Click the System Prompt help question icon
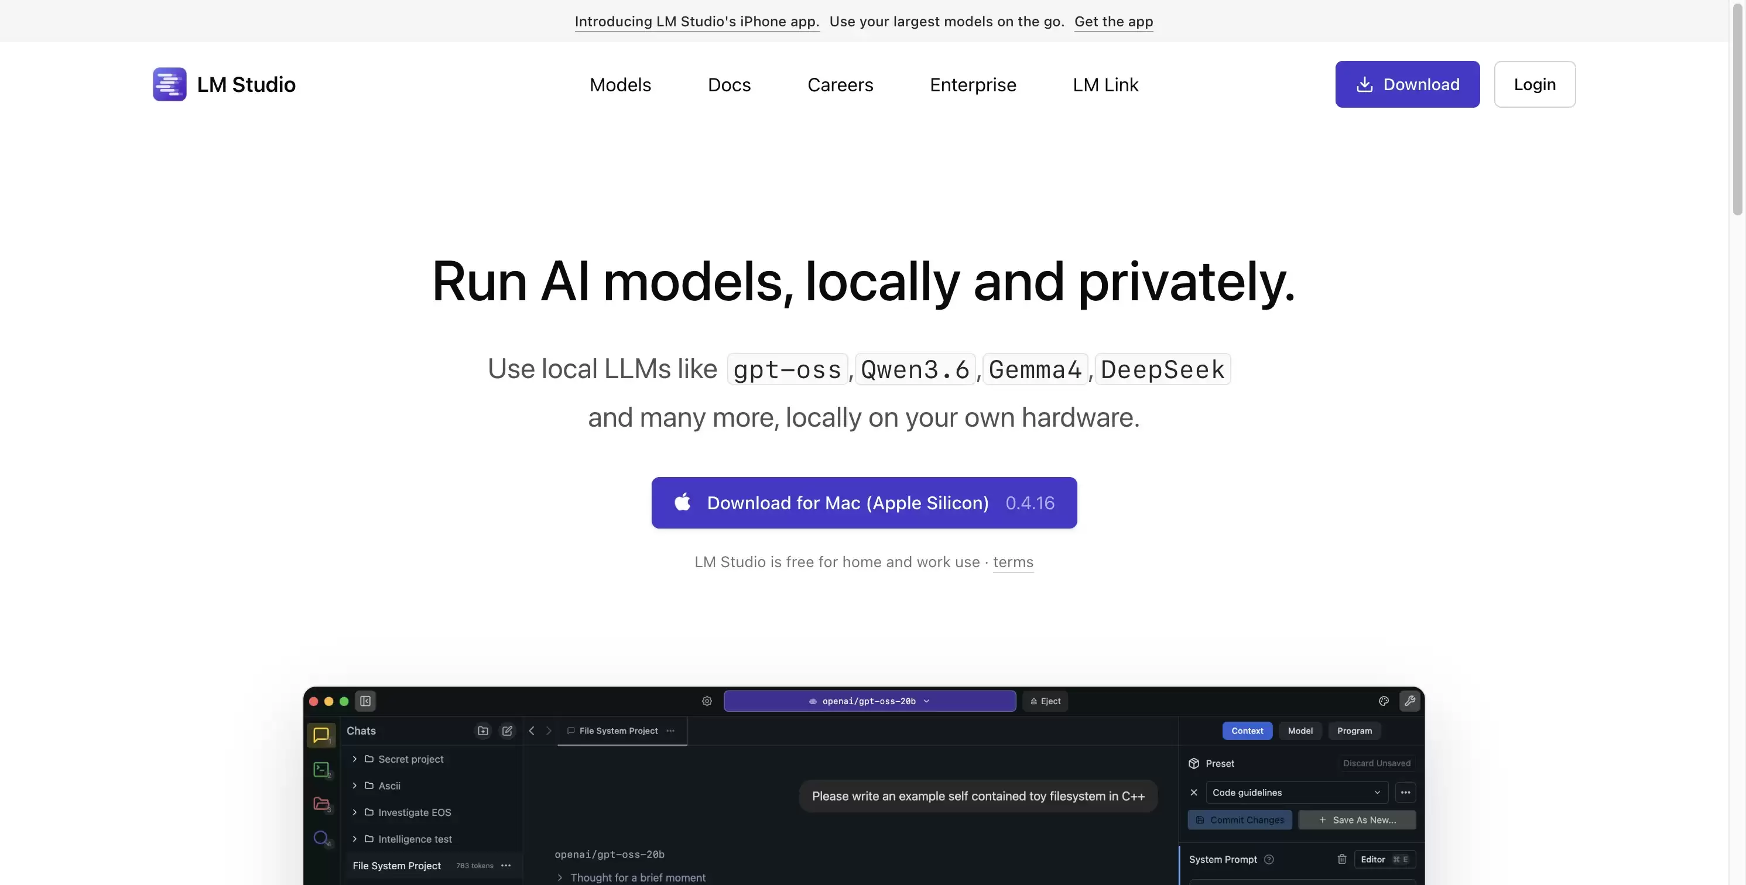This screenshot has height=885, width=1746. pos(1269,859)
